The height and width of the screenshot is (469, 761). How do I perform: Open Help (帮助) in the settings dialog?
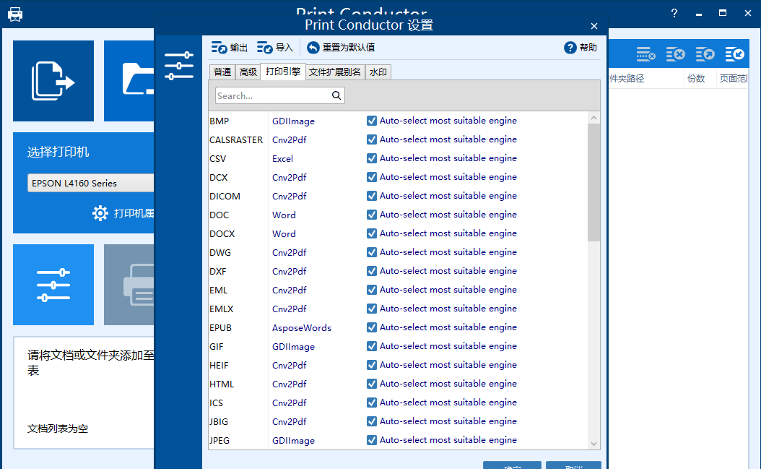pos(580,48)
